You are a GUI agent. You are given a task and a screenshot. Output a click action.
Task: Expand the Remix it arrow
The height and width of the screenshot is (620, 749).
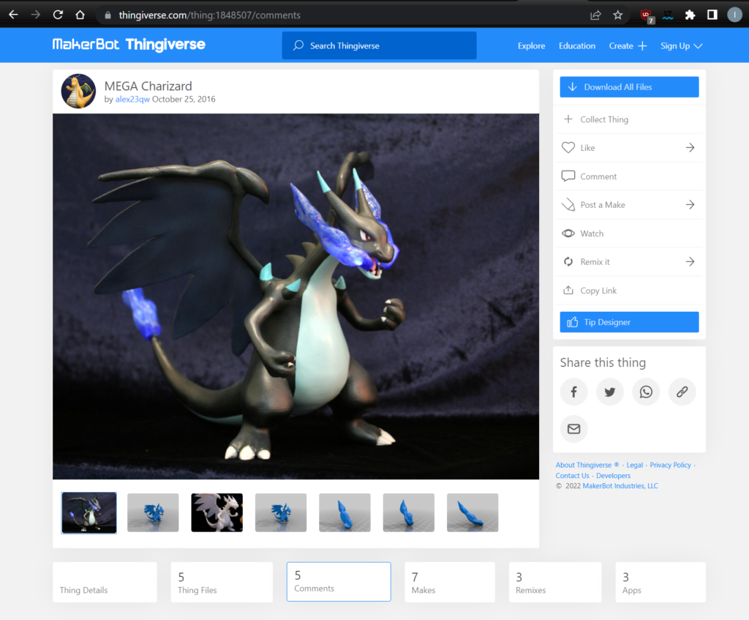689,262
